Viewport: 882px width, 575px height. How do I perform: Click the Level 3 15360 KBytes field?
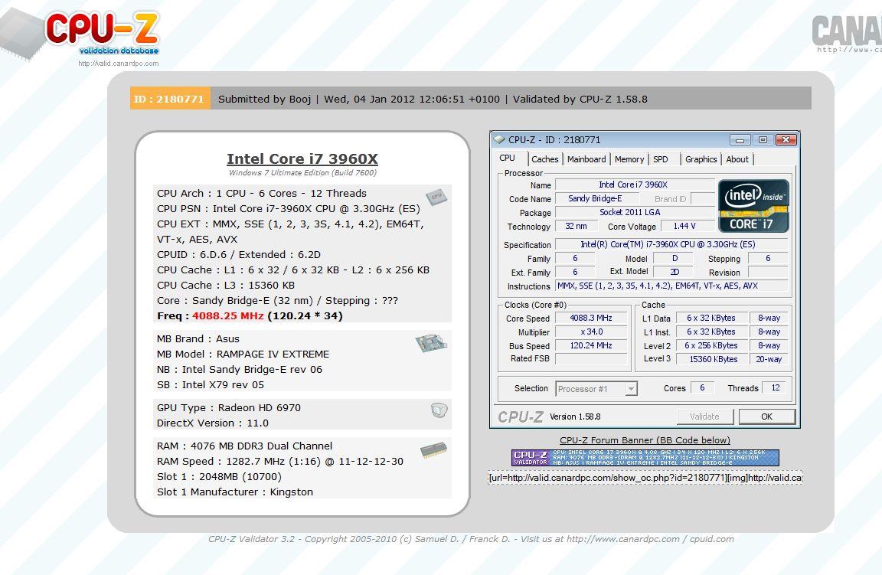pos(713,359)
